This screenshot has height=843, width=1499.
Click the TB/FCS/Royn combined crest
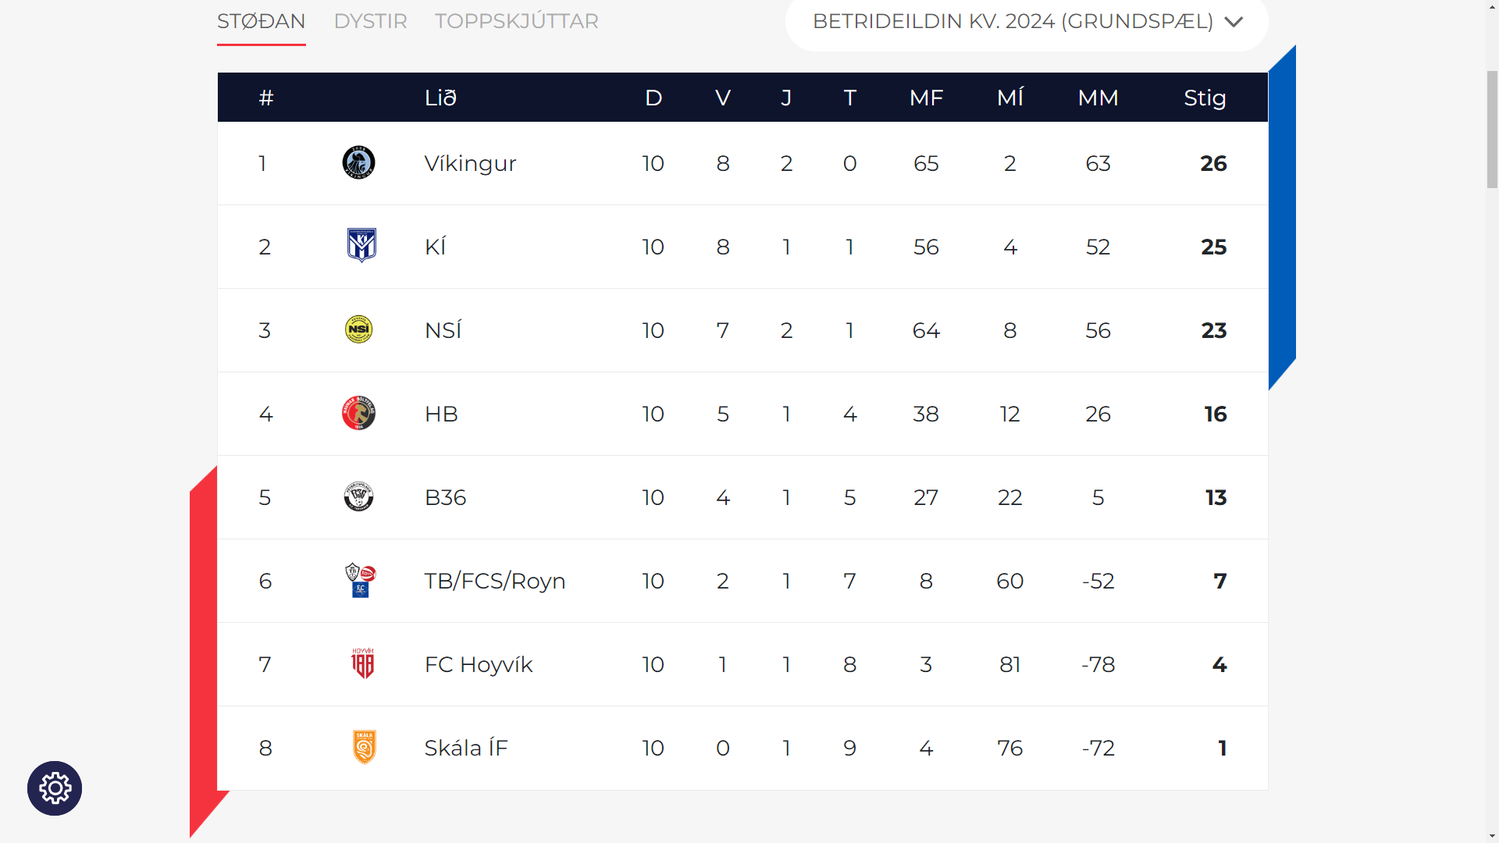(x=361, y=581)
